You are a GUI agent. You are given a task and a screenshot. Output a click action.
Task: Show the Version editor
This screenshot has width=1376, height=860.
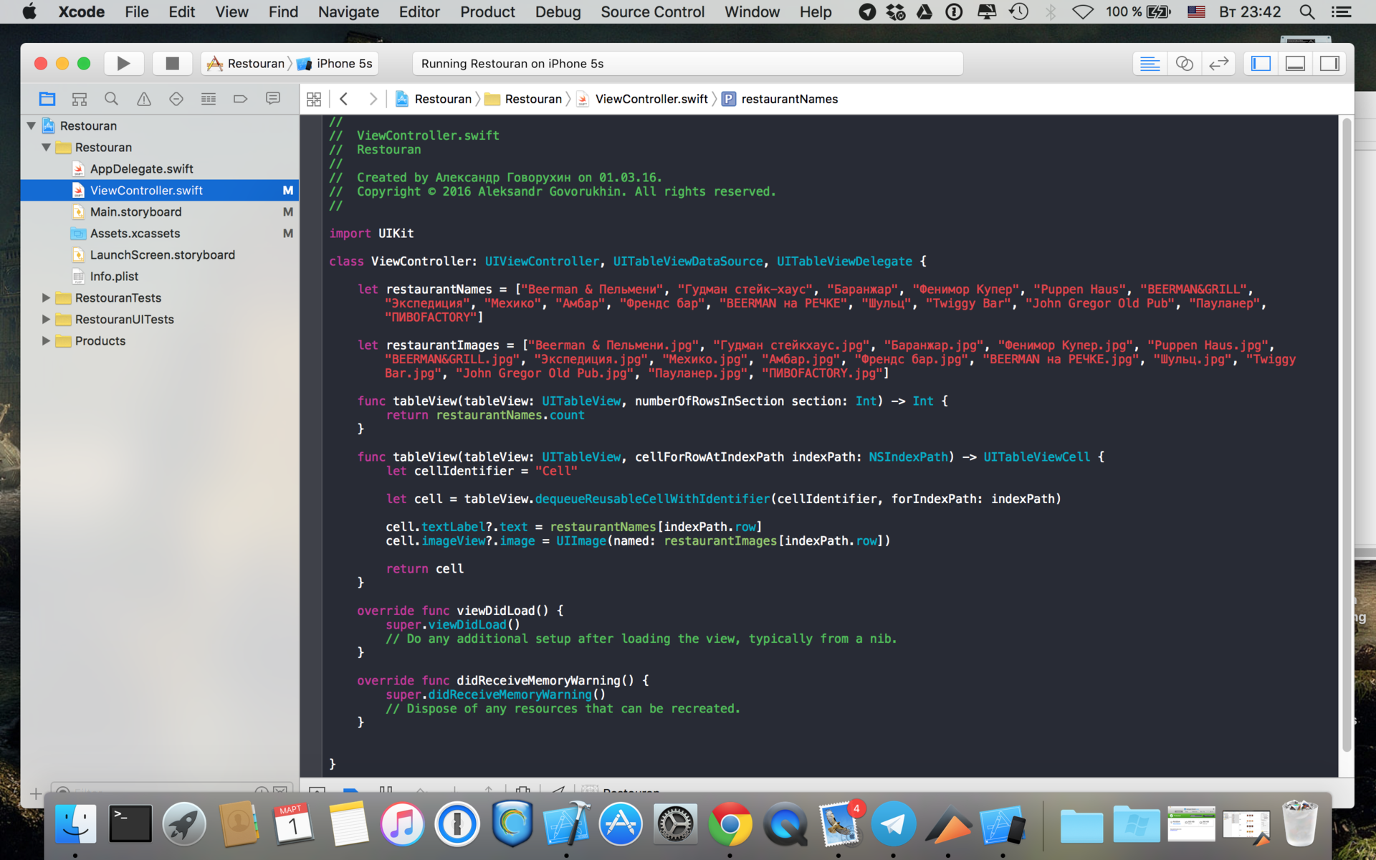pos(1218,64)
